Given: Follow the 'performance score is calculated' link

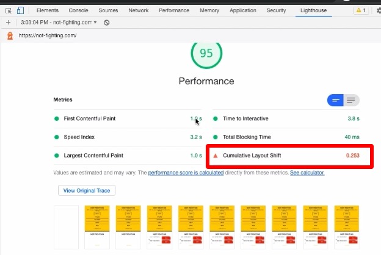Looking at the screenshot, I should 186,173.
